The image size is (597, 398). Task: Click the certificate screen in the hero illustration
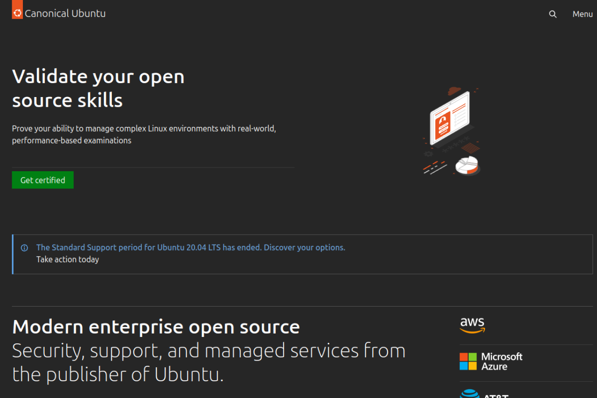(449, 118)
